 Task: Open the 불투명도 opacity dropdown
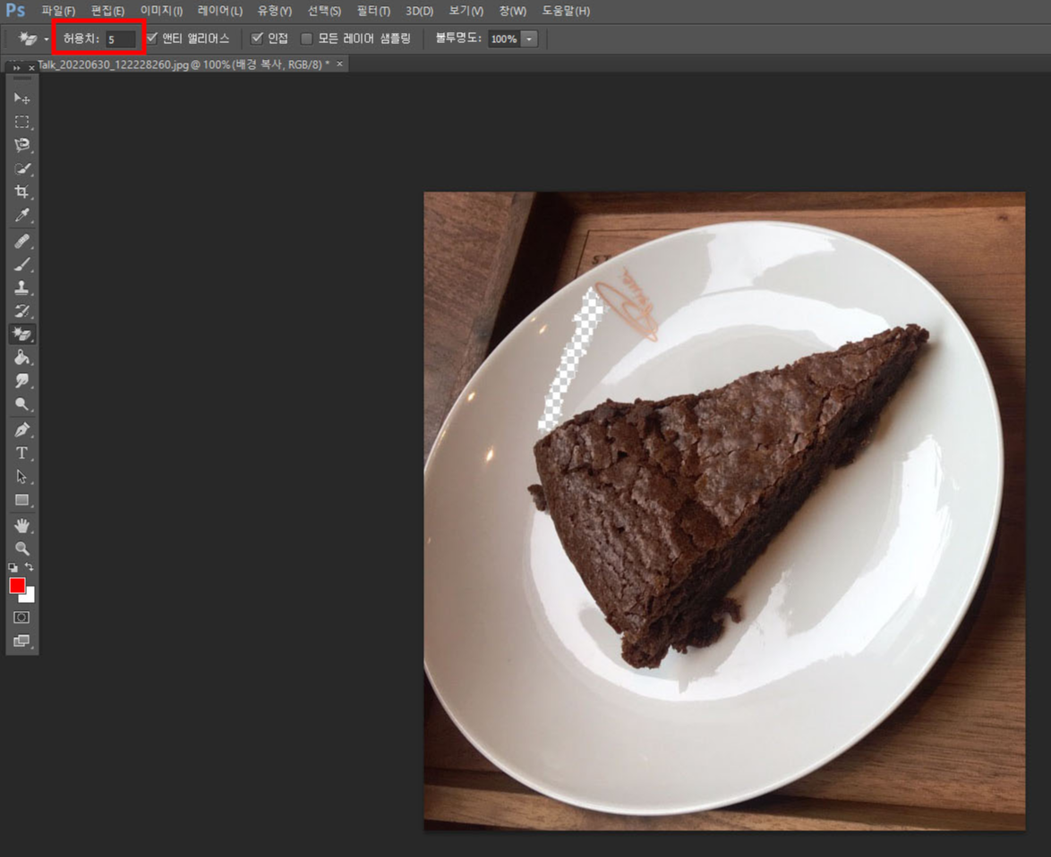pos(528,38)
